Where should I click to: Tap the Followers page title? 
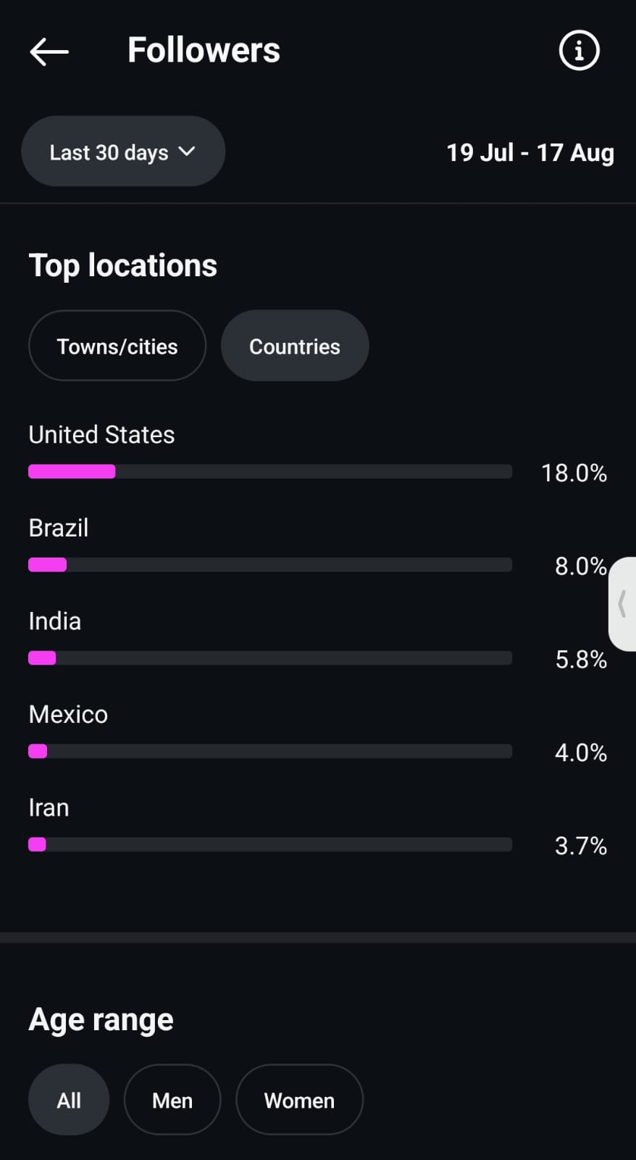(x=204, y=51)
